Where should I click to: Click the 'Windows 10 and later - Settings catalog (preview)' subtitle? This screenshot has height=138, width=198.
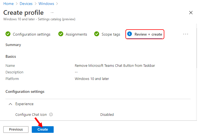coord(39,19)
